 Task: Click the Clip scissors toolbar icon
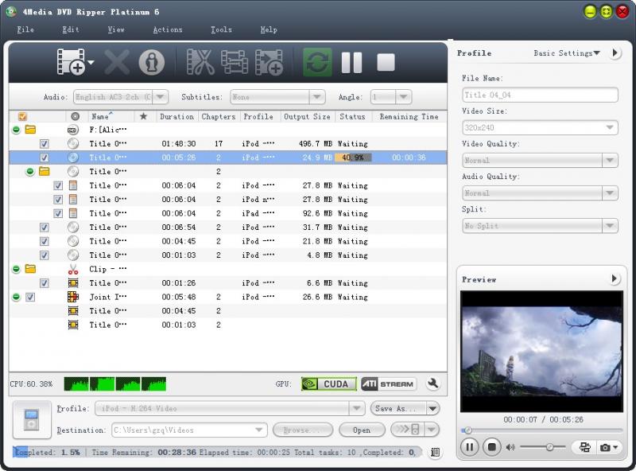[200, 62]
